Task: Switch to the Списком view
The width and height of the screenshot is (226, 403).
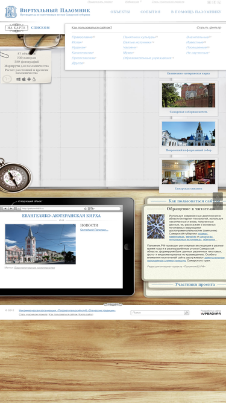Action: (x=40, y=28)
